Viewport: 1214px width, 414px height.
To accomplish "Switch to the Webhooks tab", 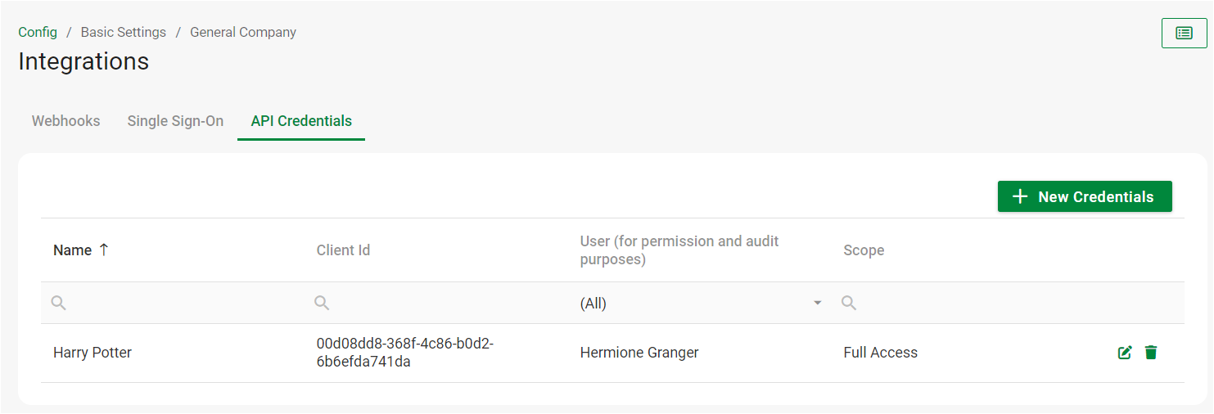I will 65,121.
